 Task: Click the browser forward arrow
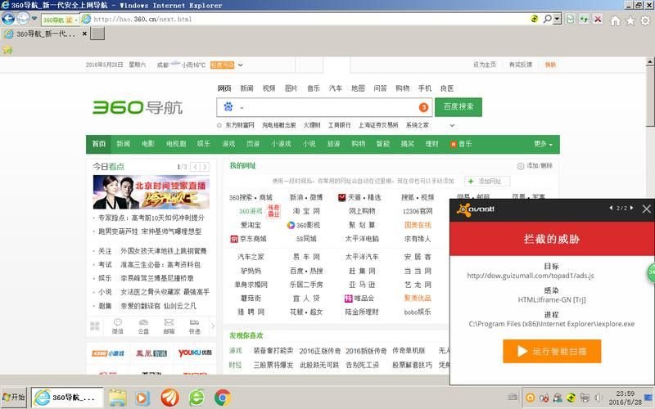[23, 18]
